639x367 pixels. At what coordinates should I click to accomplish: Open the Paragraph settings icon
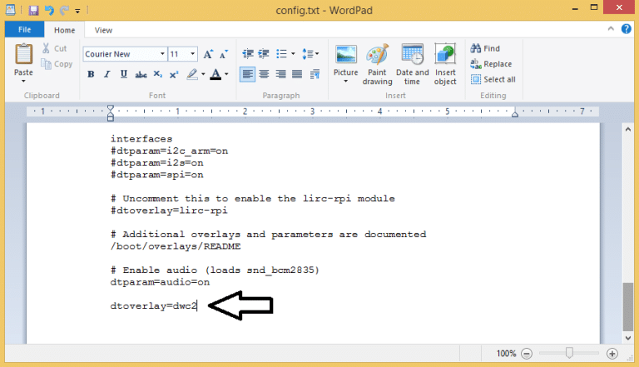click(x=315, y=74)
